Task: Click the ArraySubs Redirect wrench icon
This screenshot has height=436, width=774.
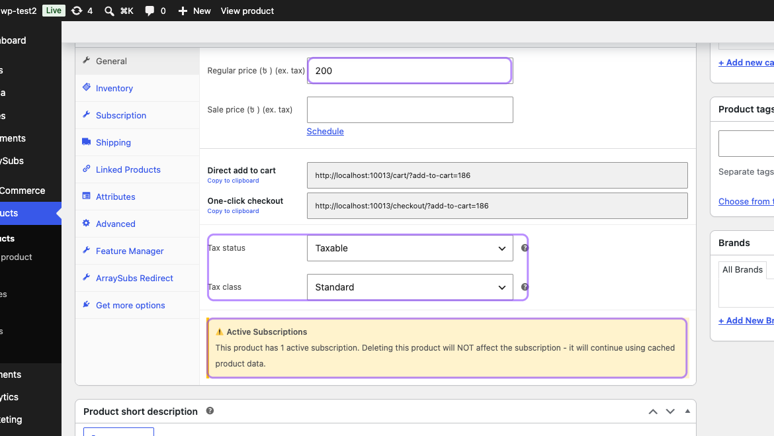Action: click(87, 277)
